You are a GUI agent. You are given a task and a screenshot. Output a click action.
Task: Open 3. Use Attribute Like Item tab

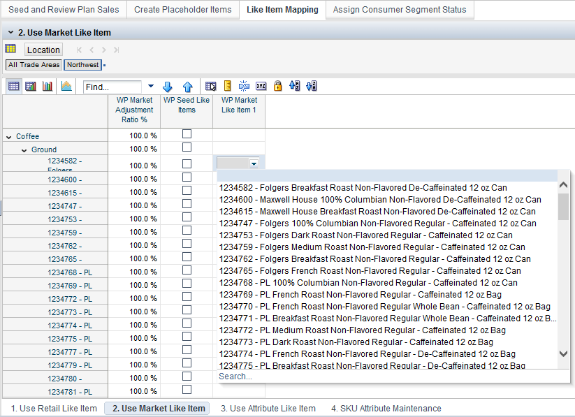[268, 408]
